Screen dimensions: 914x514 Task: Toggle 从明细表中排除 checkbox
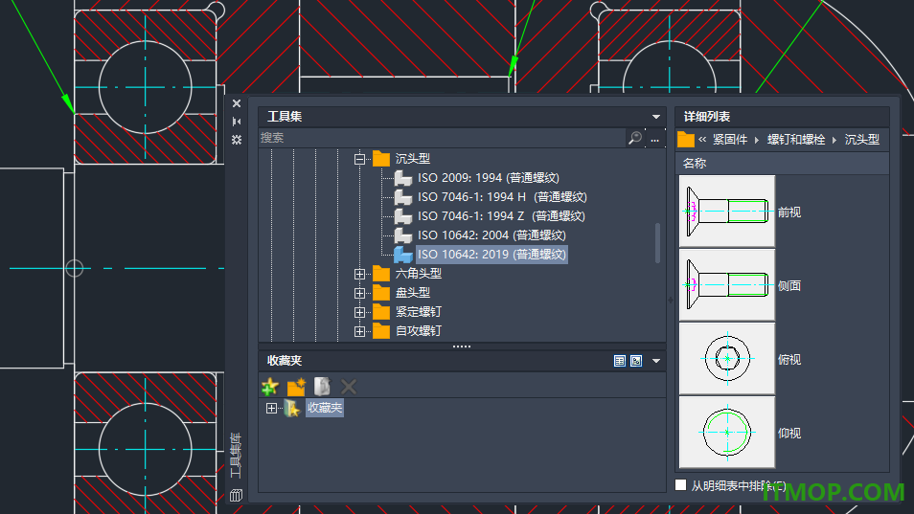(681, 485)
